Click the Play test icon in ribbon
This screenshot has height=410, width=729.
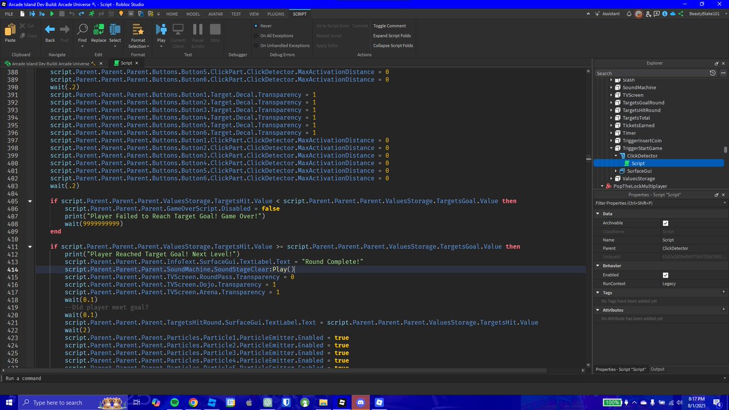point(161,29)
